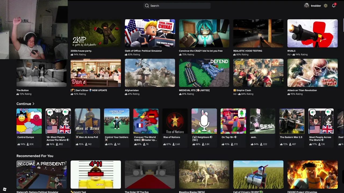Open REALISTIC HOOD TESTING thumbnail

[x=258, y=33]
